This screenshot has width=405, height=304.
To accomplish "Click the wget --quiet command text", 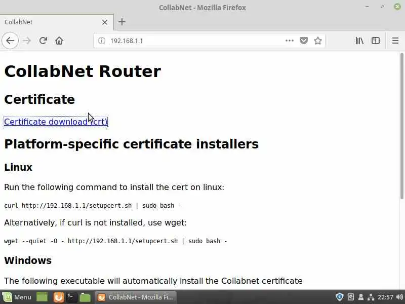I will 115,241.
